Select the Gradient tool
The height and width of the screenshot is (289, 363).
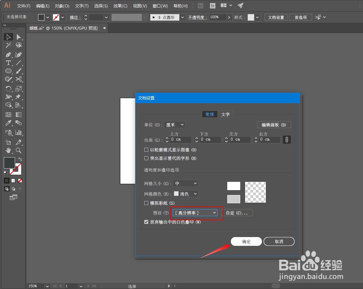[19, 115]
